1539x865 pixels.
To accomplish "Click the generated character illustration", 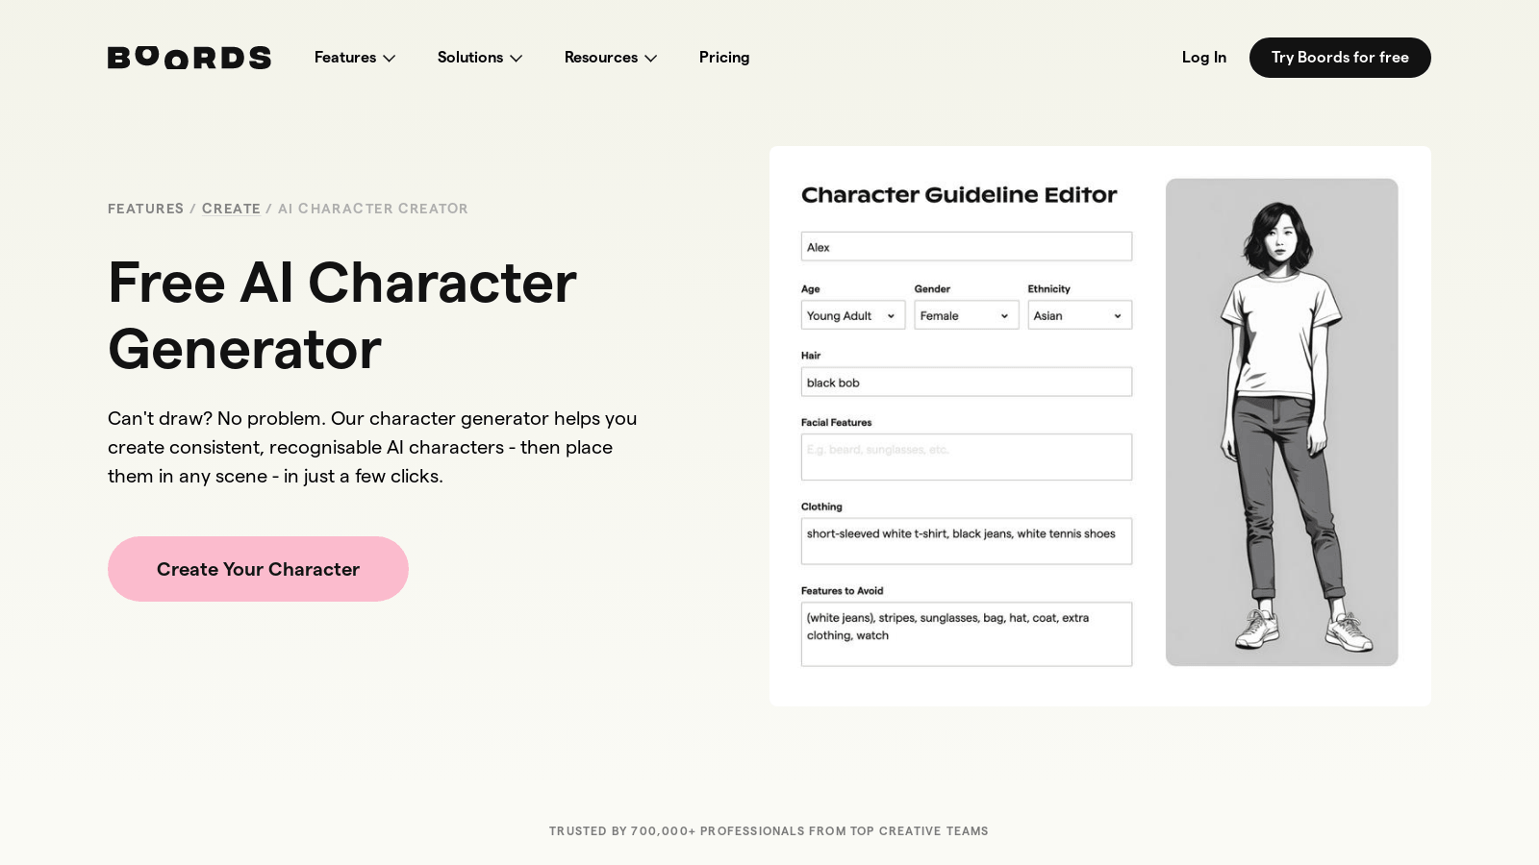I will click(1282, 422).
